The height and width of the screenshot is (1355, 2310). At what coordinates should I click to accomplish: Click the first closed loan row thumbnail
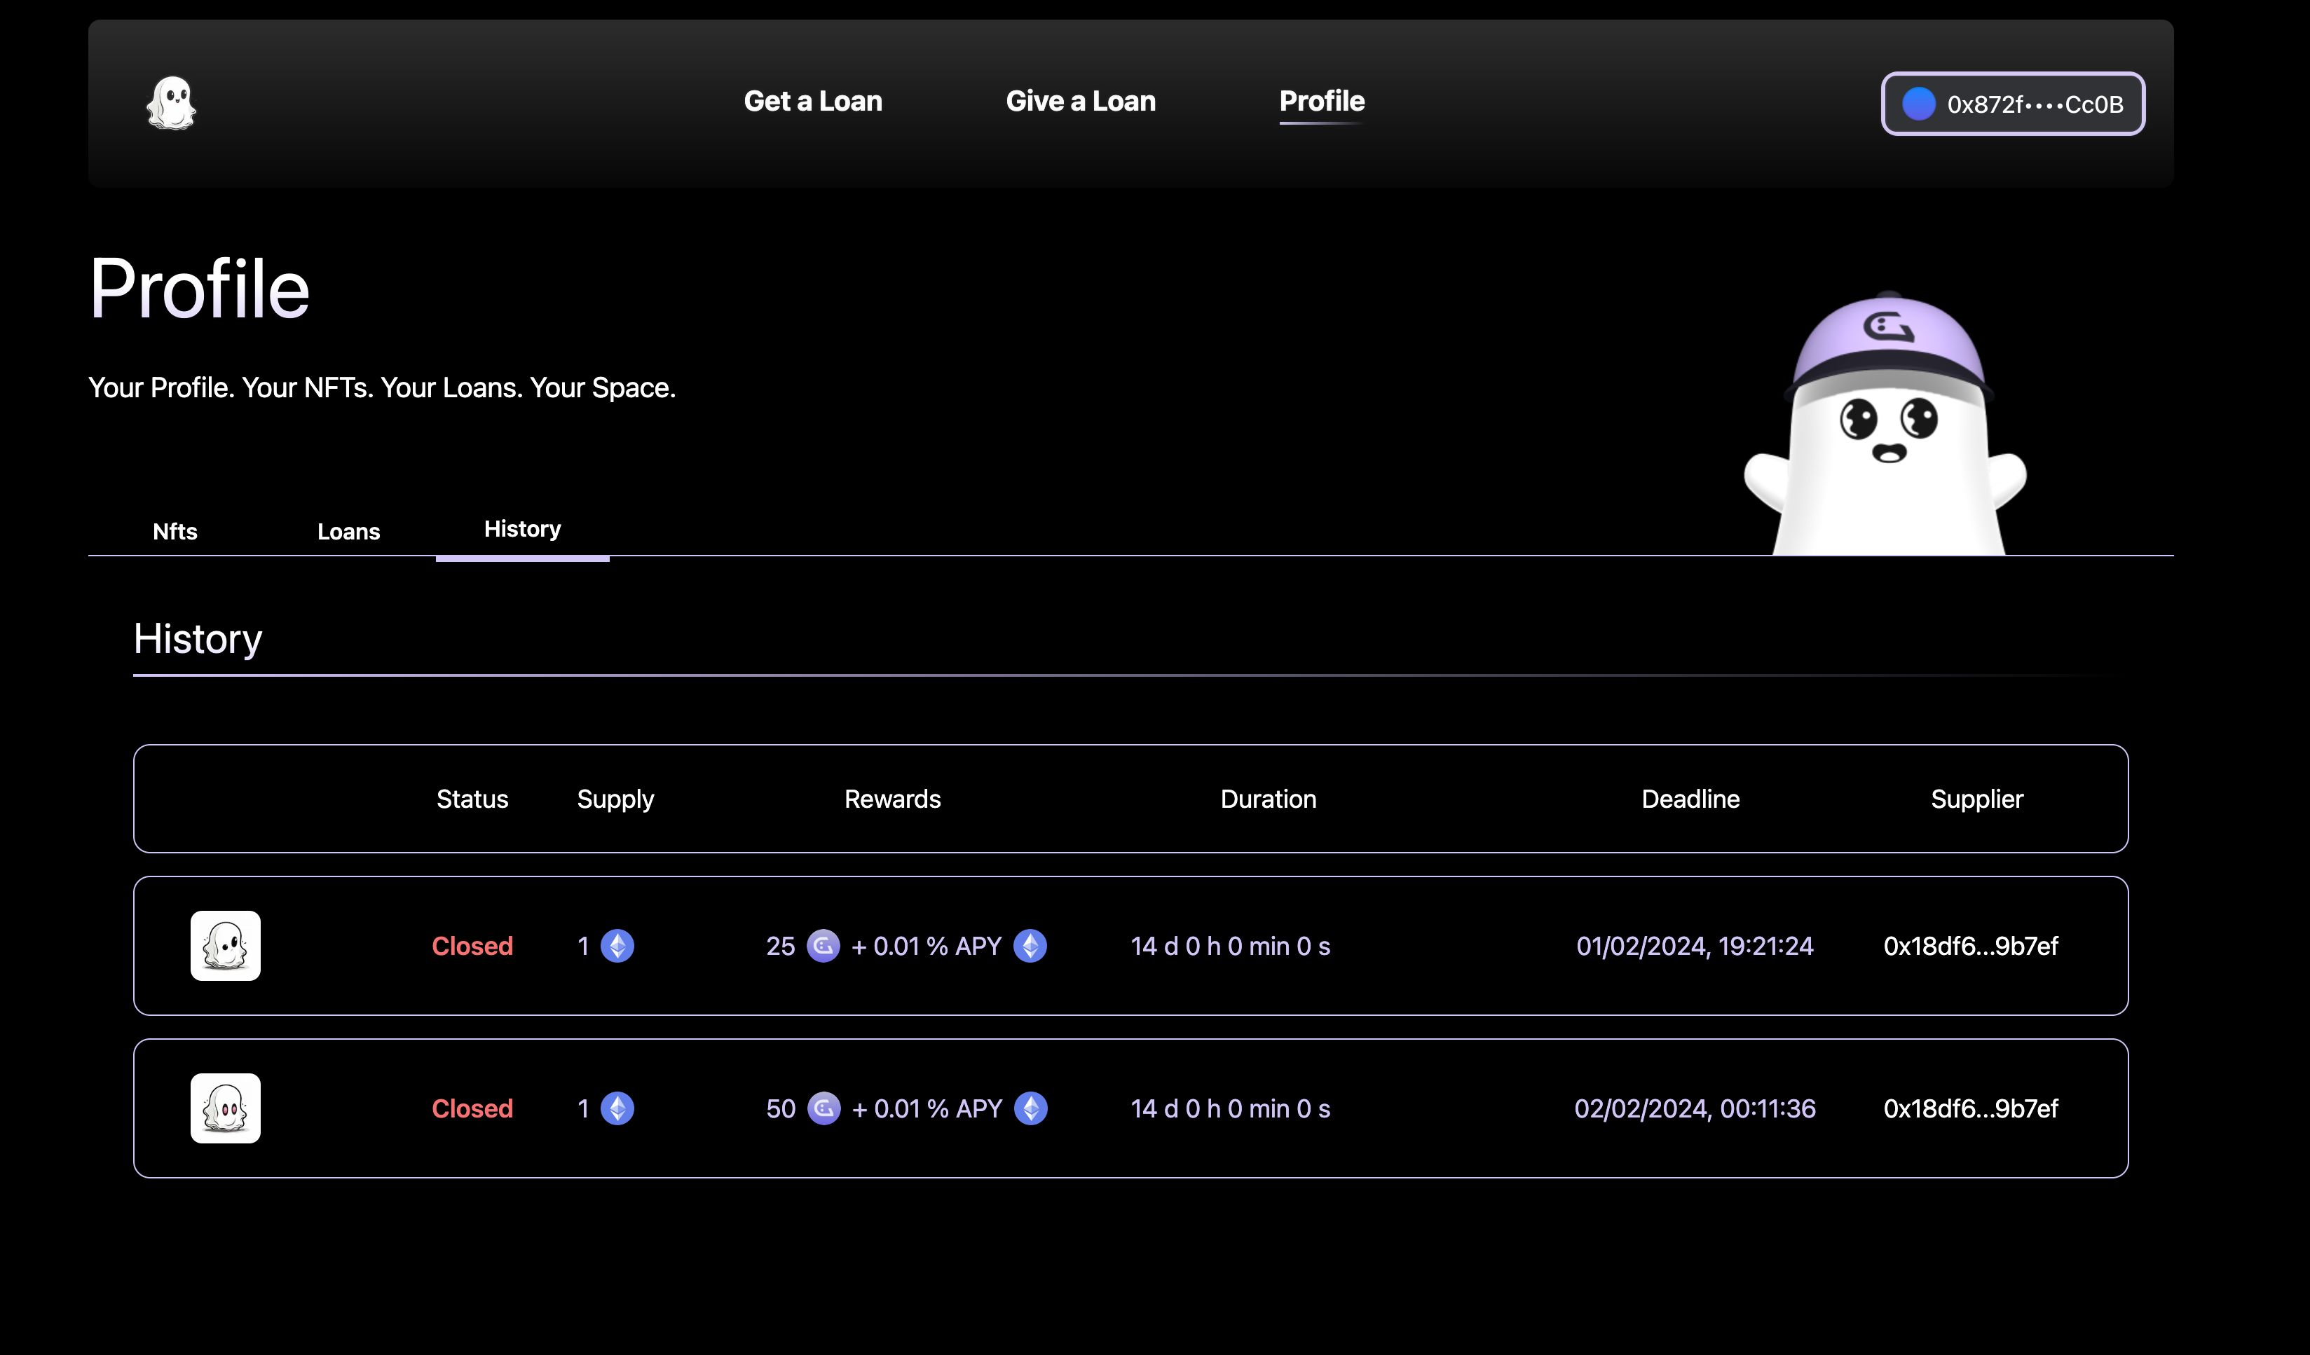tap(224, 945)
